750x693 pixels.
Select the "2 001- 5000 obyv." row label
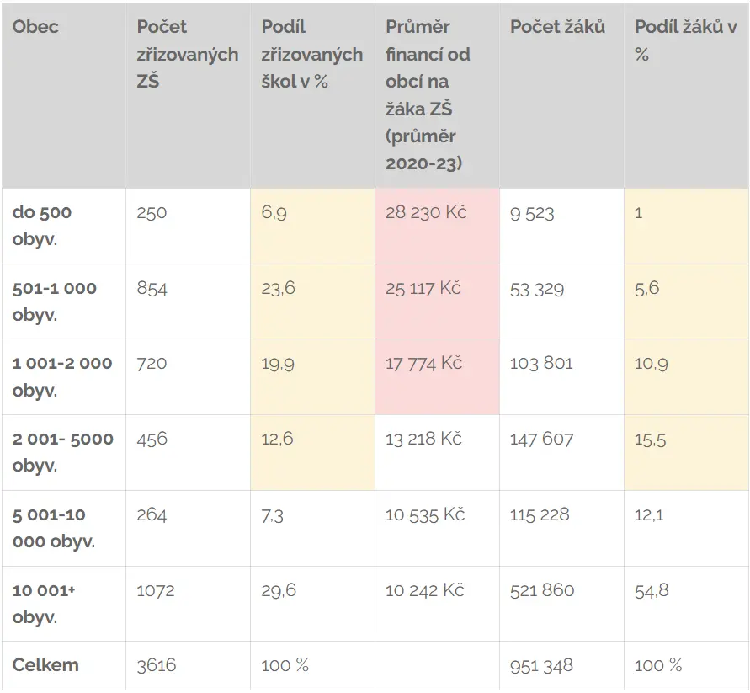(x=64, y=453)
